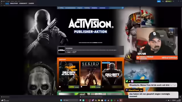Click the taskbar search field
The height and width of the screenshot is (102, 182).
point(71,100)
